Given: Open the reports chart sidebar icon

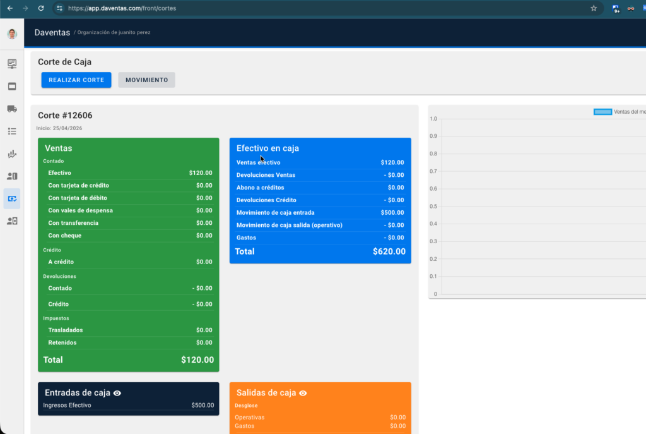Looking at the screenshot, I should [12, 154].
